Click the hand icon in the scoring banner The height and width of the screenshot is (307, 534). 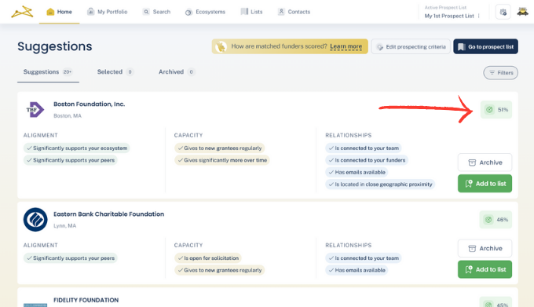click(x=221, y=46)
